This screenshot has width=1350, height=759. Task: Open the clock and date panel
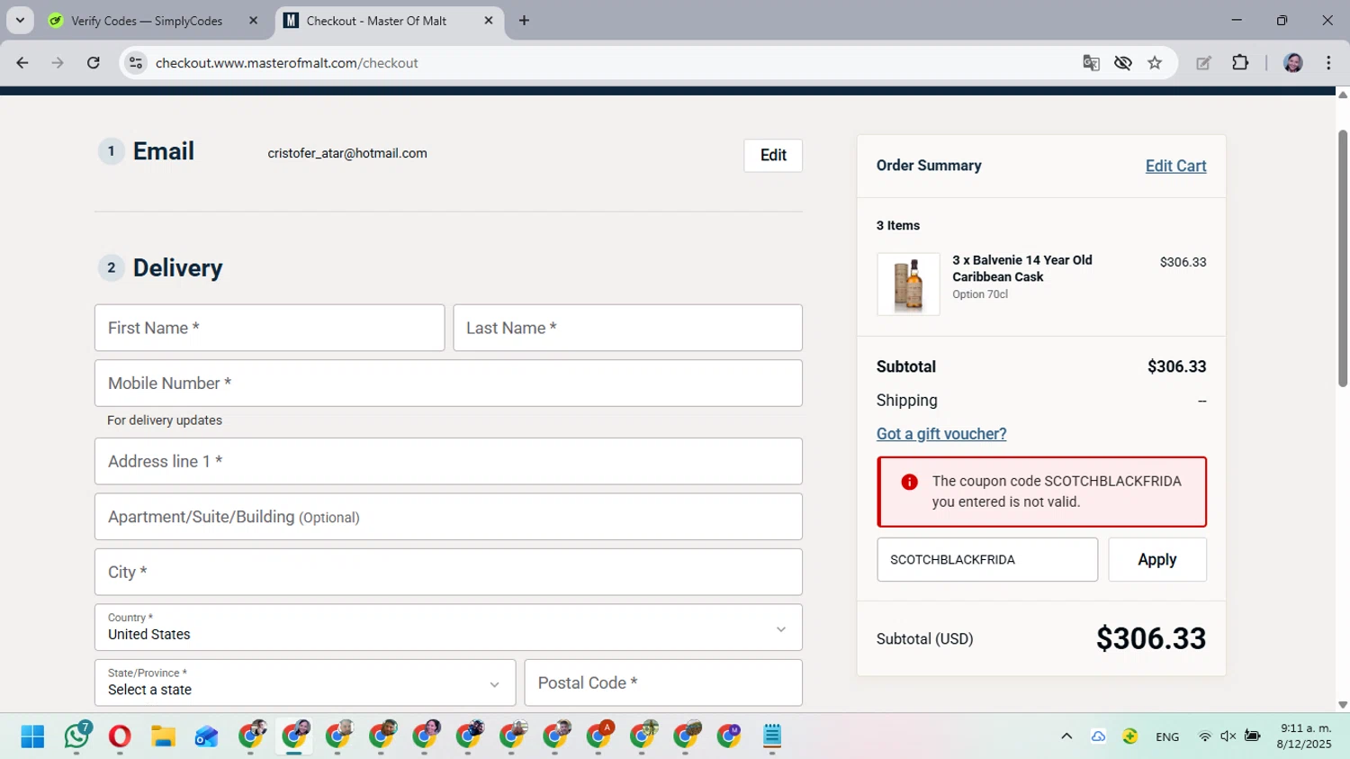tap(1304, 736)
